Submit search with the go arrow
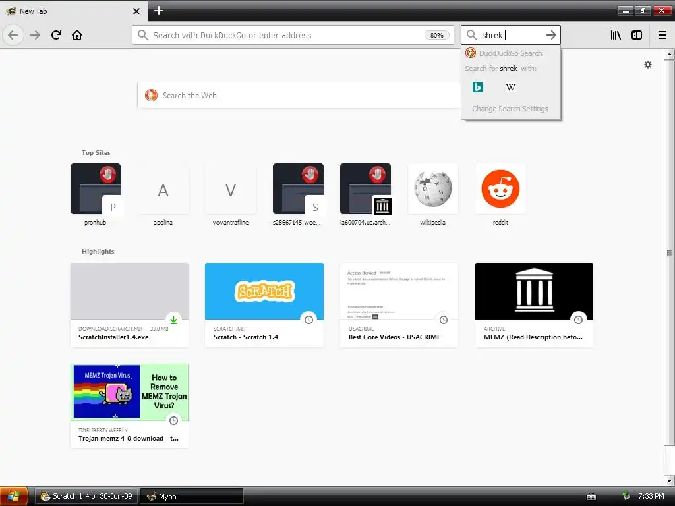Viewport: 675px width, 506px height. [x=551, y=35]
